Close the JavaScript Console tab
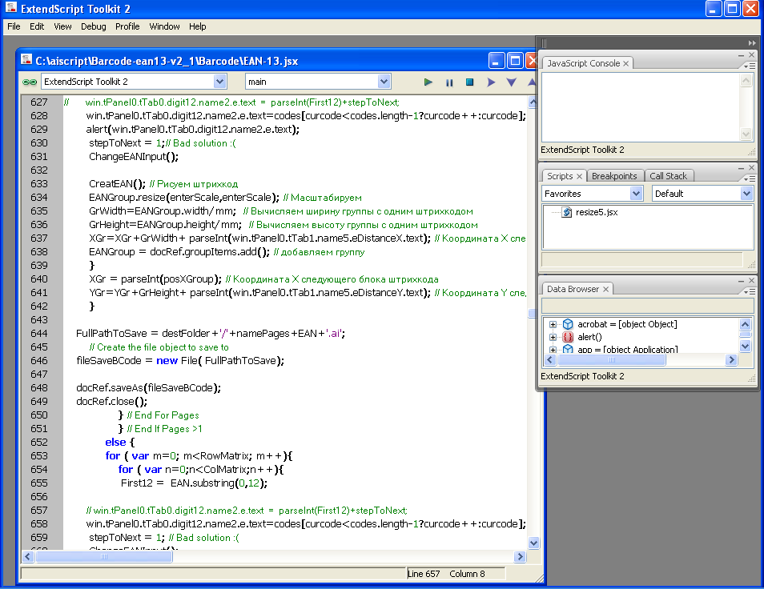Screen dimensions: 764x589 [625, 63]
